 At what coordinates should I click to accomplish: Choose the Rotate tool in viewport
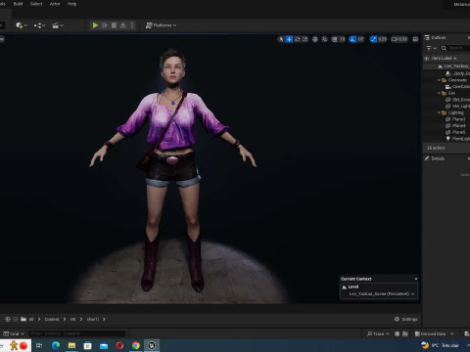pyautogui.click(x=297, y=39)
